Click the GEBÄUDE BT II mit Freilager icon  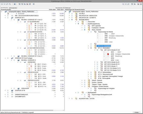pyautogui.click(x=12, y=58)
